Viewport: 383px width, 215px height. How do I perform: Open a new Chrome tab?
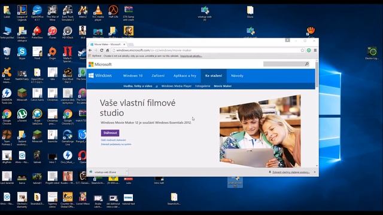pos(130,44)
